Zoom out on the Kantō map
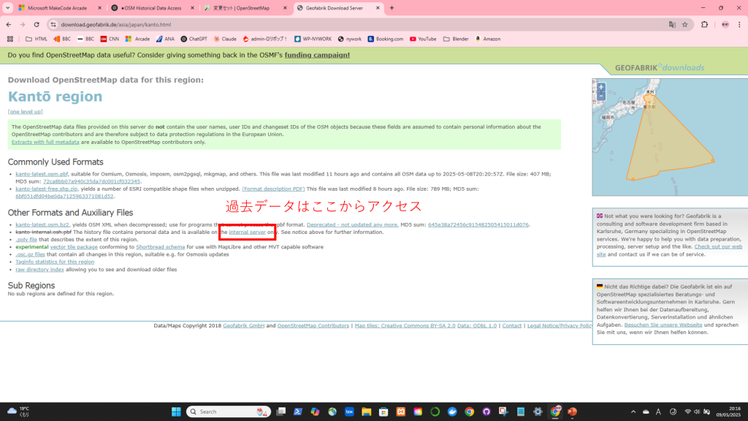This screenshot has height=421, width=748. click(601, 96)
